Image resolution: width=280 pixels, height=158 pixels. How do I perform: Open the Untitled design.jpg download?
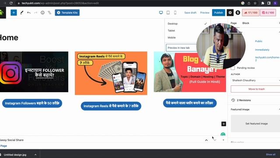[x=15, y=154]
